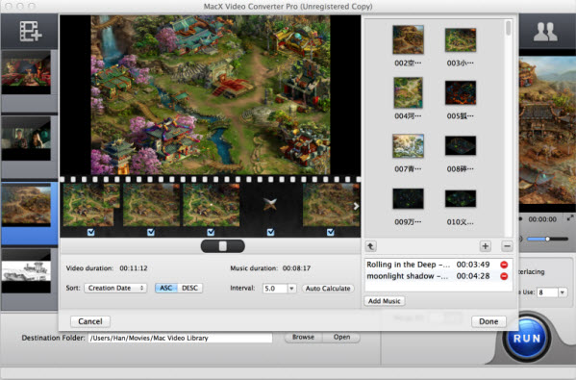Screen dimensions: 576x380
Task: Click the fullscreen expand icon in the preview
Action: pyautogui.click(x=570, y=218)
